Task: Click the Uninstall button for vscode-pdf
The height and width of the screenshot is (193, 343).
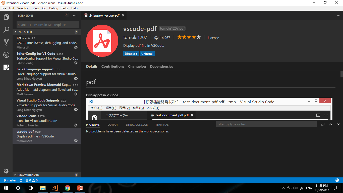Action: click(x=147, y=54)
